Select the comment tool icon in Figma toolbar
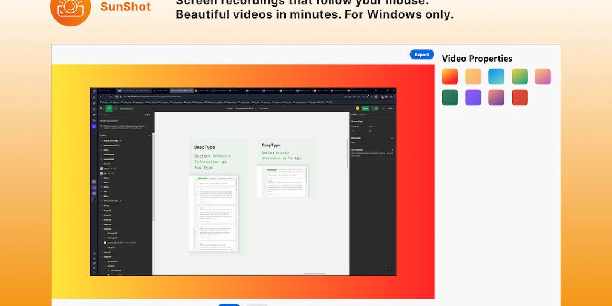612x306 pixels. coord(115,108)
